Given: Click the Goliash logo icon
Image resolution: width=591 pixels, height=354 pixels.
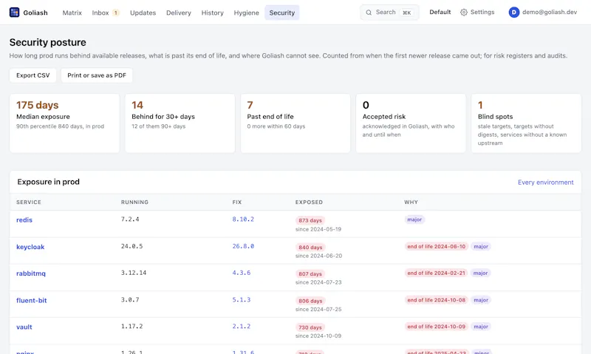Looking at the screenshot, I should click(14, 13).
